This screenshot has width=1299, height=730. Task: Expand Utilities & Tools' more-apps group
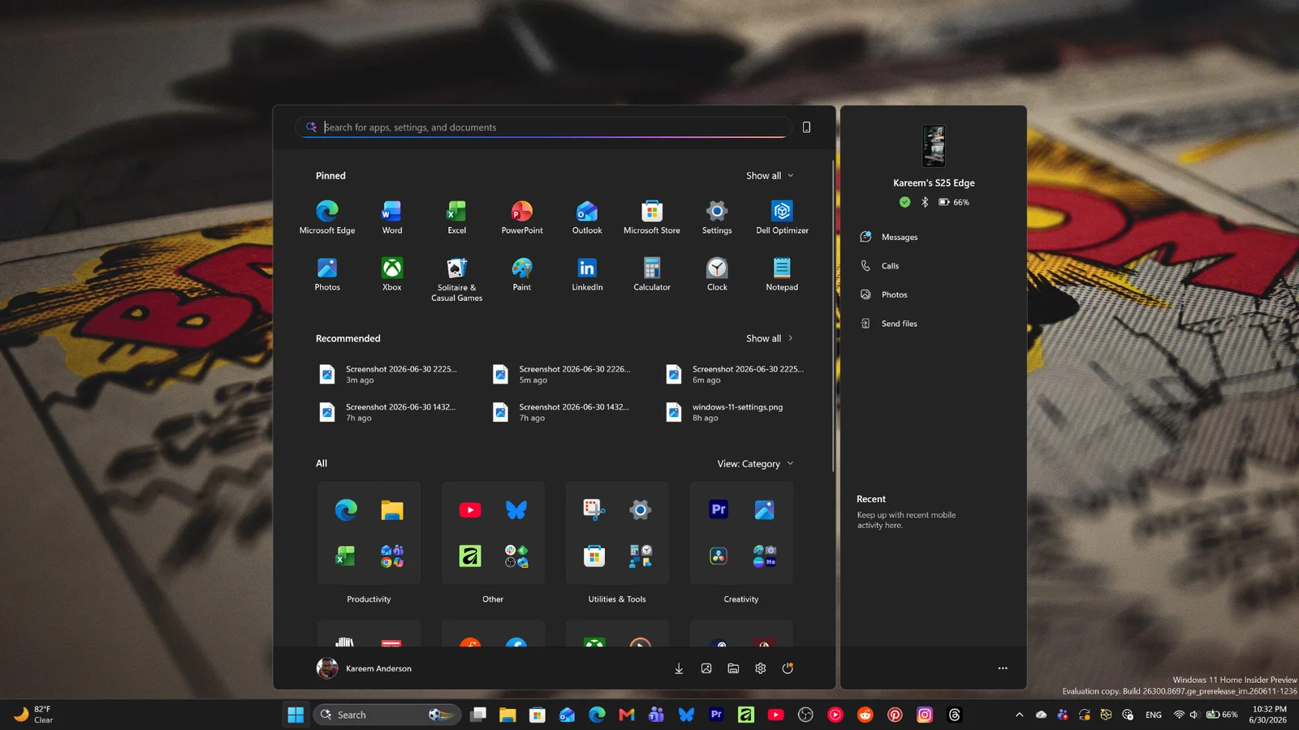641,556
